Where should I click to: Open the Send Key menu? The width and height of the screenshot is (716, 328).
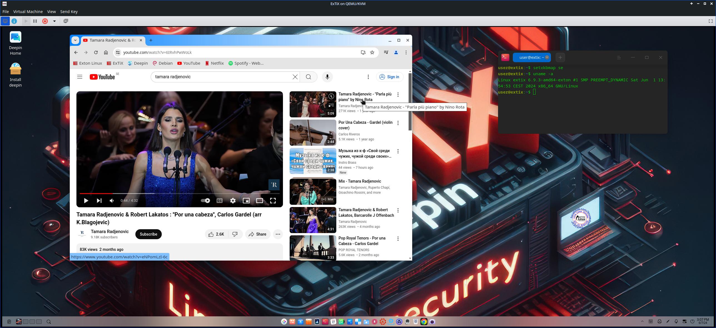coord(69,12)
